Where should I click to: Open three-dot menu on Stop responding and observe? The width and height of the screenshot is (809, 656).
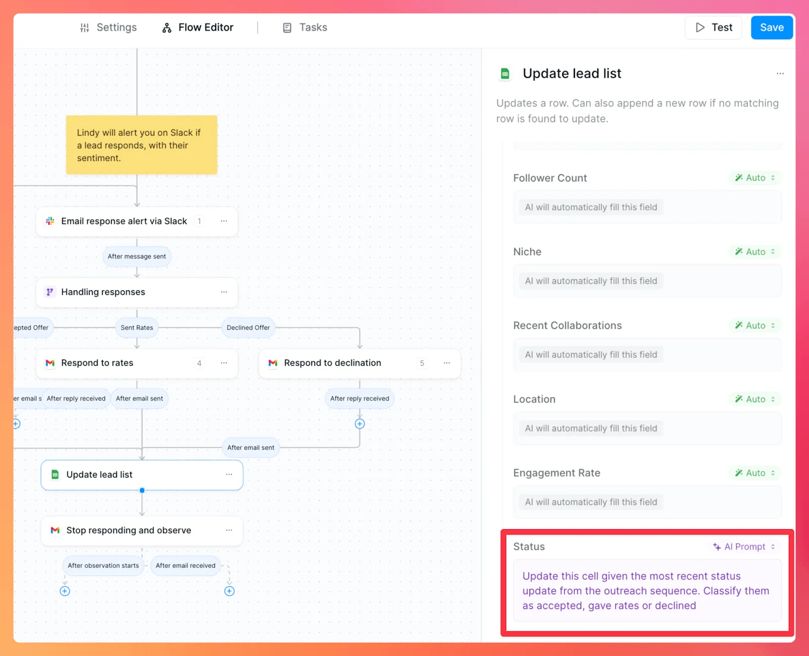pos(229,530)
